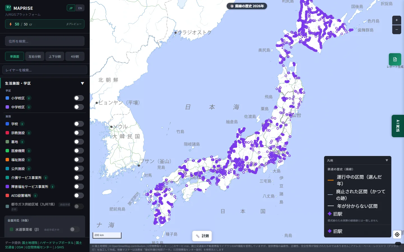Click the 廃線の歴史 2026年 map badge
The image size is (404, 252).
pyautogui.click(x=247, y=6)
